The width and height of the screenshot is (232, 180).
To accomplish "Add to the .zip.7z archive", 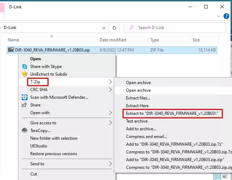I will coord(174,144).
